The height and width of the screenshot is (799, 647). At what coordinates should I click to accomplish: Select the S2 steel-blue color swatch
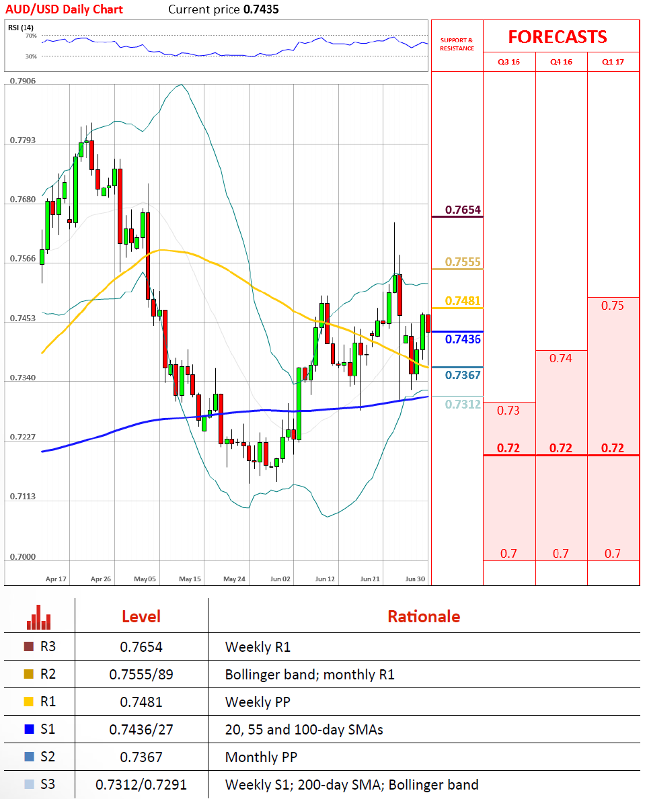(29, 757)
